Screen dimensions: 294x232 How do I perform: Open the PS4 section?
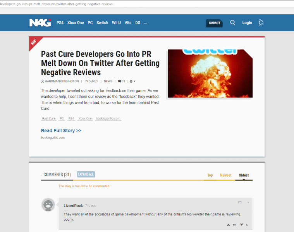pyautogui.click(x=60, y=23)
